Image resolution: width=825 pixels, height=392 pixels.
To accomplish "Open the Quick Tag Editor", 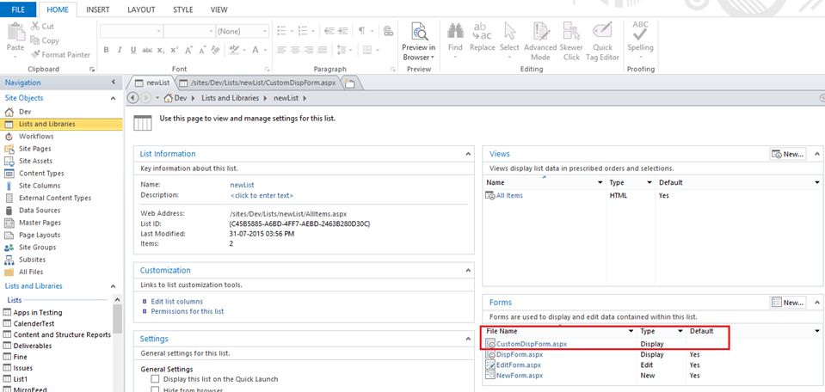I will [602, 42].
